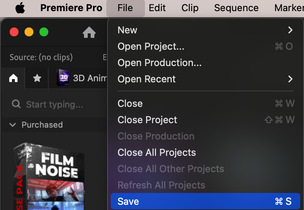This screenshot has height=210, width=304.
Task: Open the Clip menu
Action: point(190,8)
